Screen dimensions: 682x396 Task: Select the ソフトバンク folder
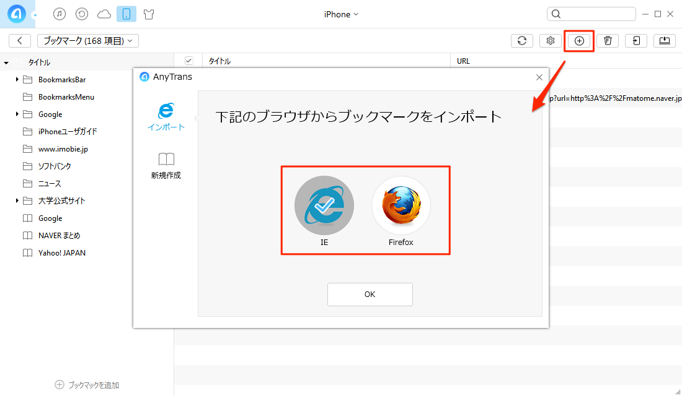pos(55,166)
